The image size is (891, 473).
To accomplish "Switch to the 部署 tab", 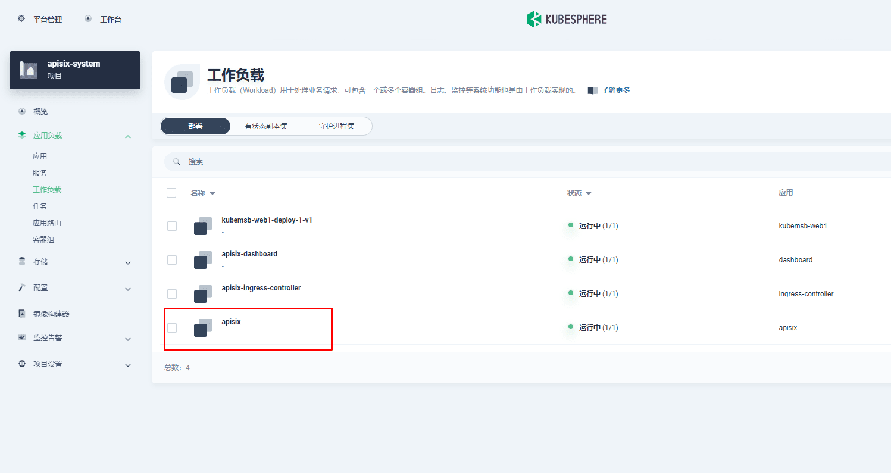I will [195, 126].
